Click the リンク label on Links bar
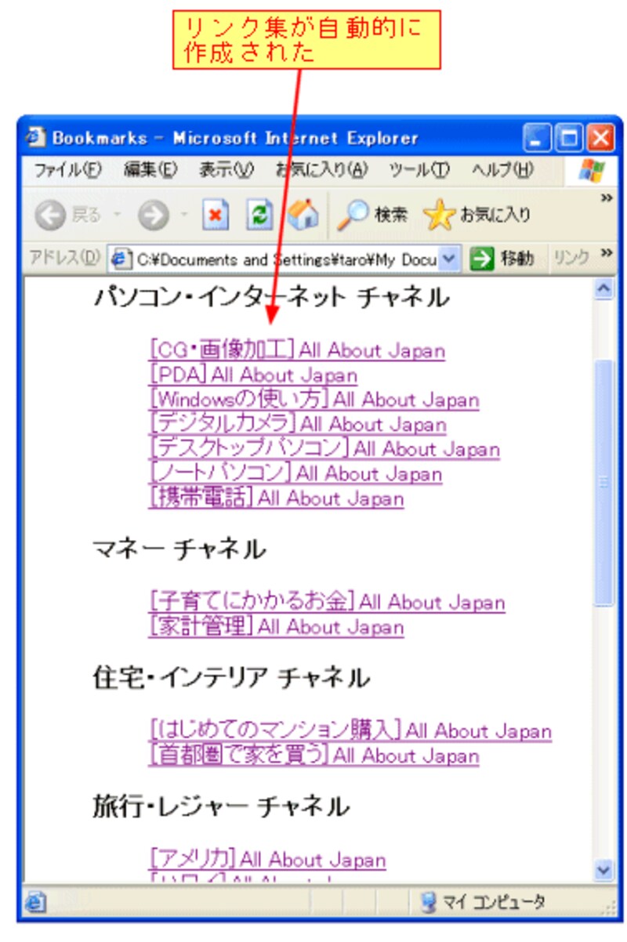 pos(571,259)
